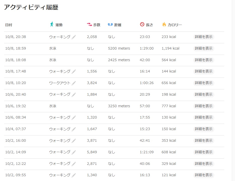
Task: Click the walking figure icon beside 運動
Action: click(x=52, y=24)
